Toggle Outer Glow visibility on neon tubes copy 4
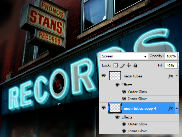 tap(124, 124)
